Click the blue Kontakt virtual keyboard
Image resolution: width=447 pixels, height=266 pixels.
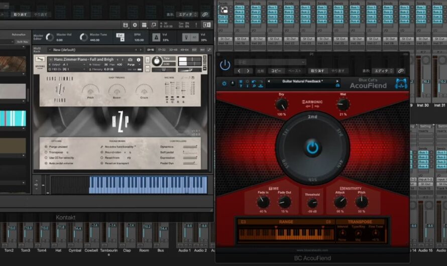click(x=148, y=185)
